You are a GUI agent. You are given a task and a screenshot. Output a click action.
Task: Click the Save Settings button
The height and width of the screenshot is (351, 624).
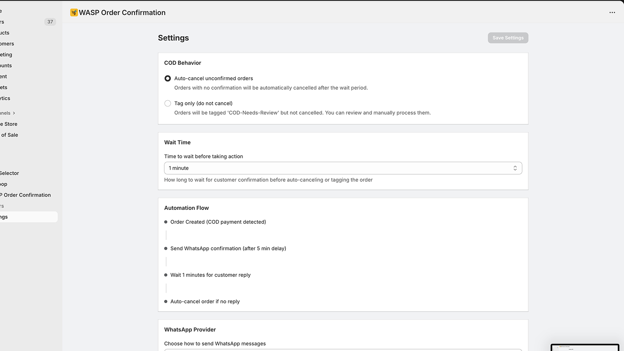pos(508,38)
